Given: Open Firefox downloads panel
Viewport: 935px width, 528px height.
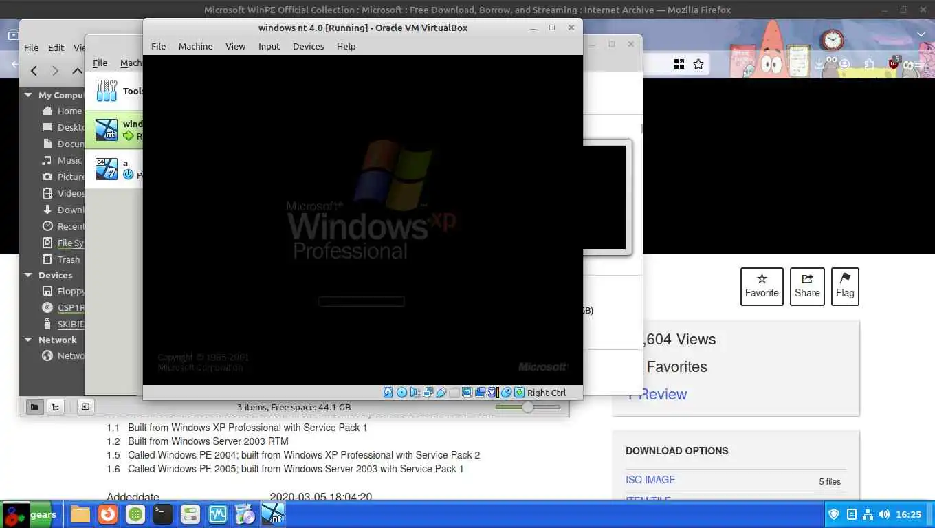Looking at the screenshot, I should [819, 64].
